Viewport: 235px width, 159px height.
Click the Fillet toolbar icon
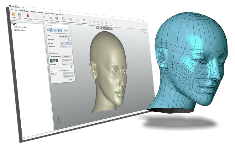(x=98, y=22)
